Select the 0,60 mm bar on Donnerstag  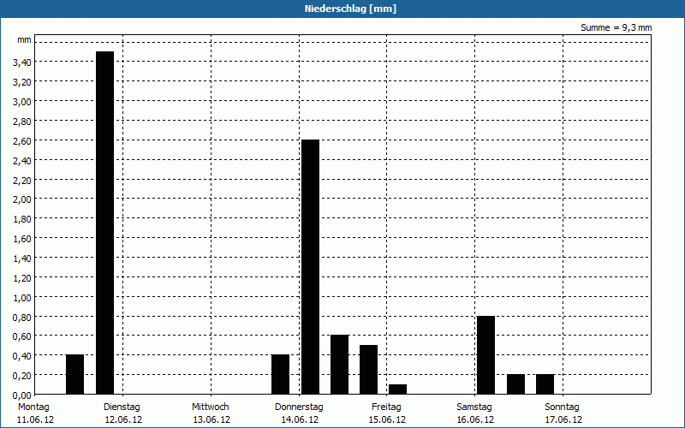(339, 365)
